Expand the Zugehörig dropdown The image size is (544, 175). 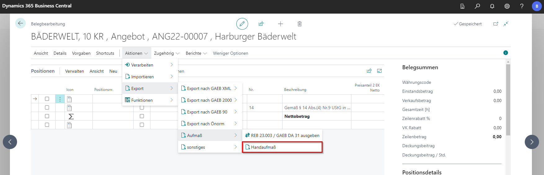167,53
